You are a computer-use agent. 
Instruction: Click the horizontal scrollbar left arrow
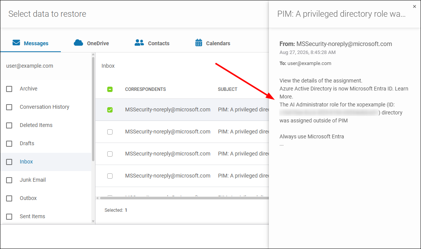[x=97, y=198]
